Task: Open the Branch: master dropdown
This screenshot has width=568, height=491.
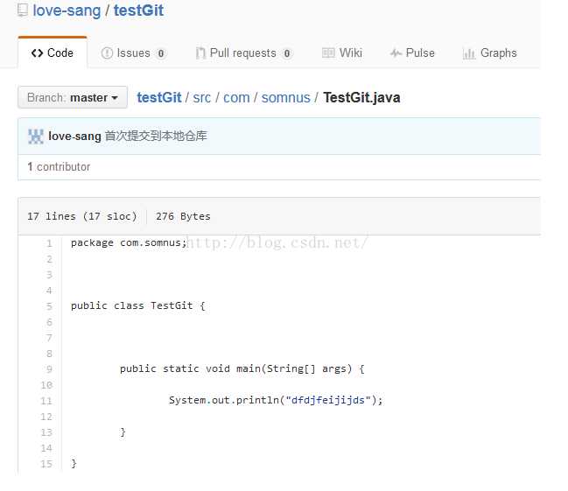Action: 73,97
